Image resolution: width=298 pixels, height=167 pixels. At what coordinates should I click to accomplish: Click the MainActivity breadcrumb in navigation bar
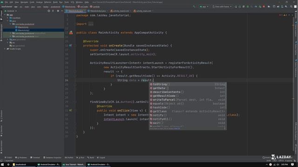[x=69, y=6]
